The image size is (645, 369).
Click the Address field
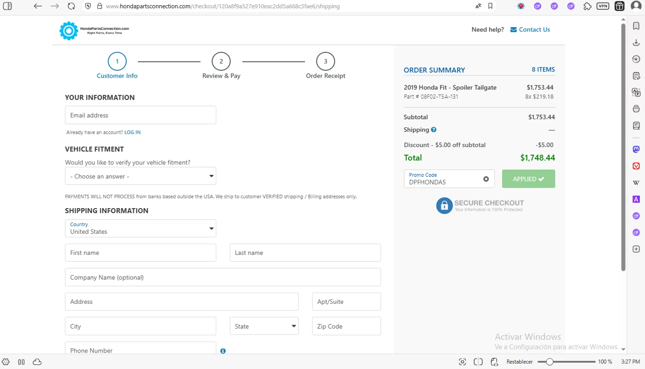[181, 302]
